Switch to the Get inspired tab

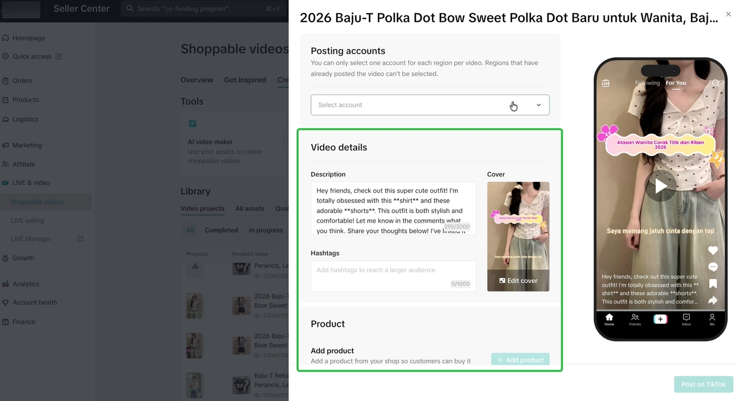point(245,80)
